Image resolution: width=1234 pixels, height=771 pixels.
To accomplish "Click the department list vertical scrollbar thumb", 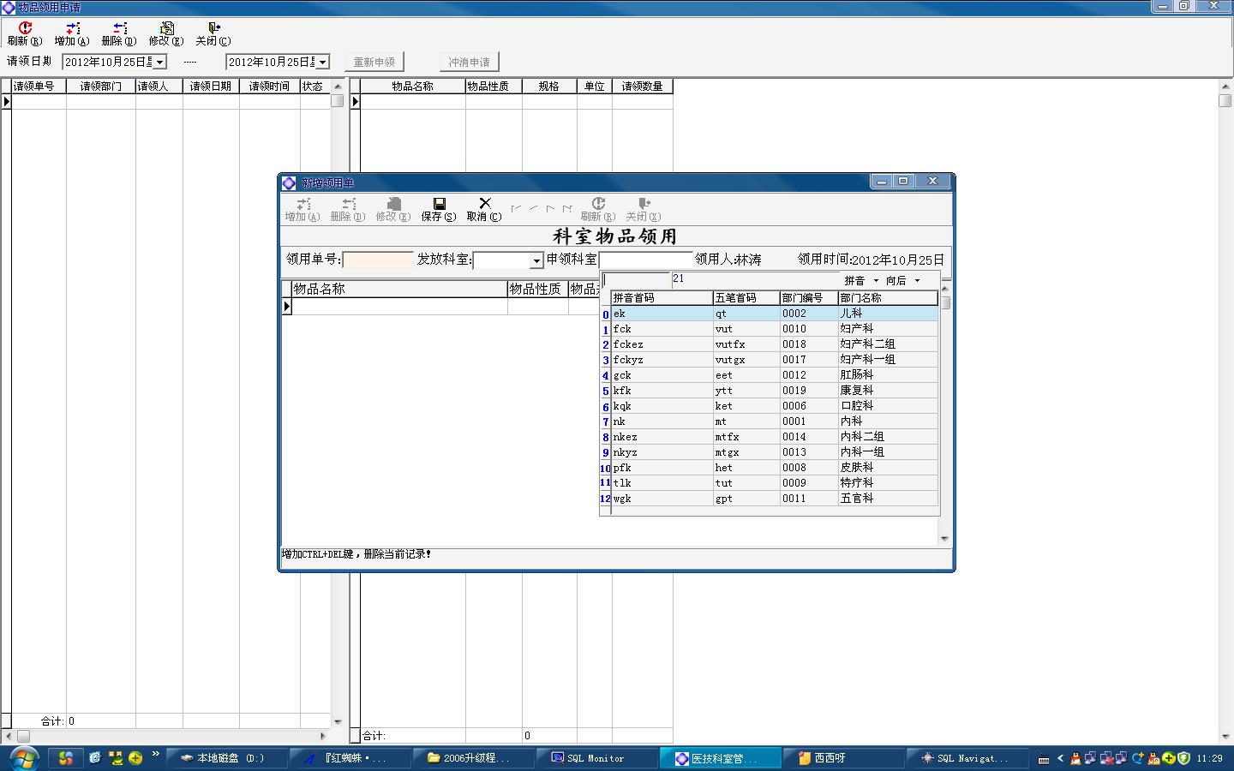I will point(945,302).
